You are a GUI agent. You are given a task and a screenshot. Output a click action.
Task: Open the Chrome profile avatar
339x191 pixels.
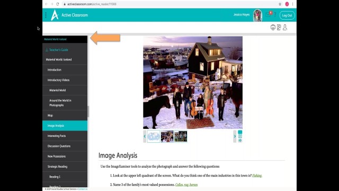pos(287,4)
